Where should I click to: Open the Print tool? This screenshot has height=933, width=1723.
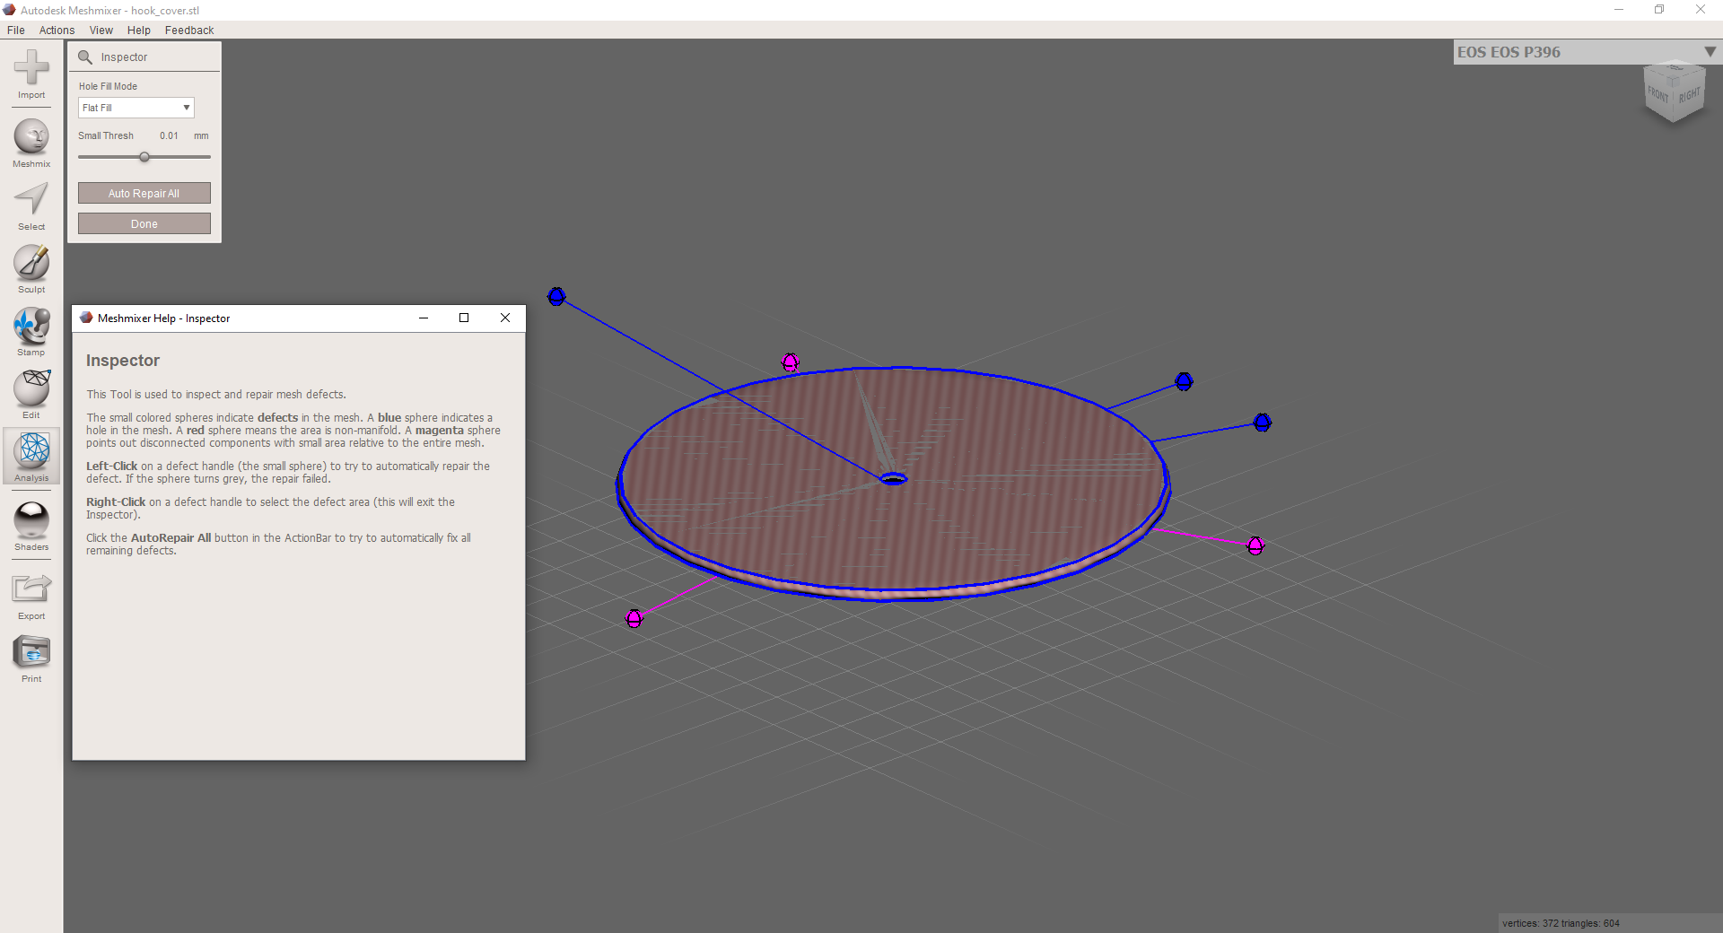[31, 653]
